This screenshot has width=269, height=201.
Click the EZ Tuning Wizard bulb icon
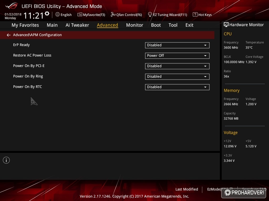(x=150, y=15)
